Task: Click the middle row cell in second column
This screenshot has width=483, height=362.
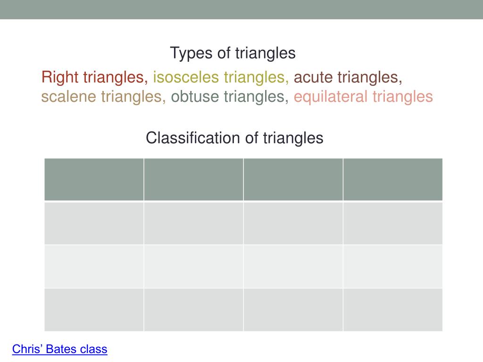Action: point(193,267)
